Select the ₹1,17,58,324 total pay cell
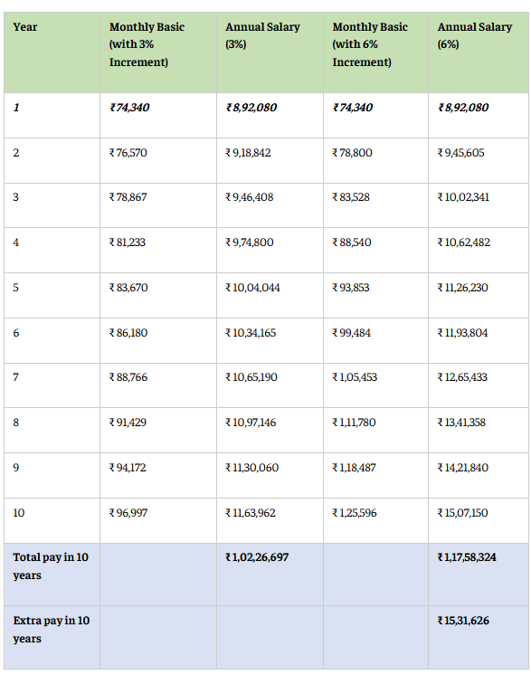This screenshot has width=531, height=675. click(x=467, y=557)
